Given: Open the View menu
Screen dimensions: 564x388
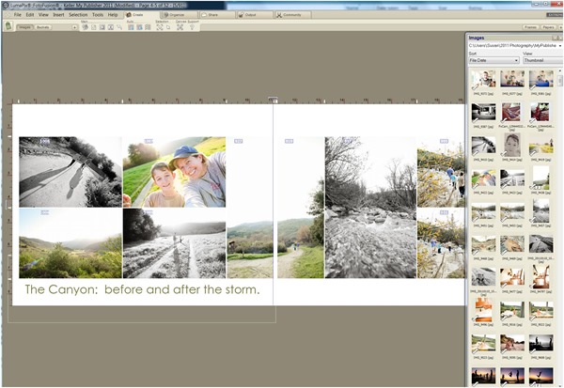Looking at the screenshot, I should [x=43, y=15].
